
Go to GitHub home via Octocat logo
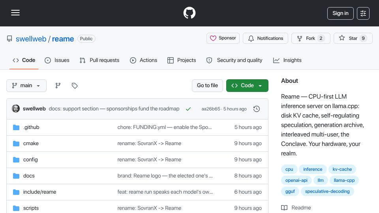point(189,13)
